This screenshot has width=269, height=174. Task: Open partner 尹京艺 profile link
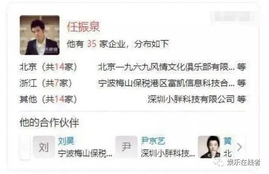[153, 141]
